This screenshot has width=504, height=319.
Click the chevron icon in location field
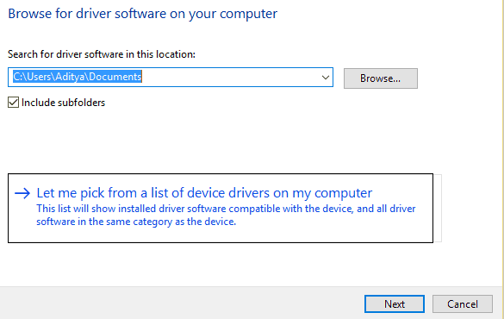pos(326,78)
